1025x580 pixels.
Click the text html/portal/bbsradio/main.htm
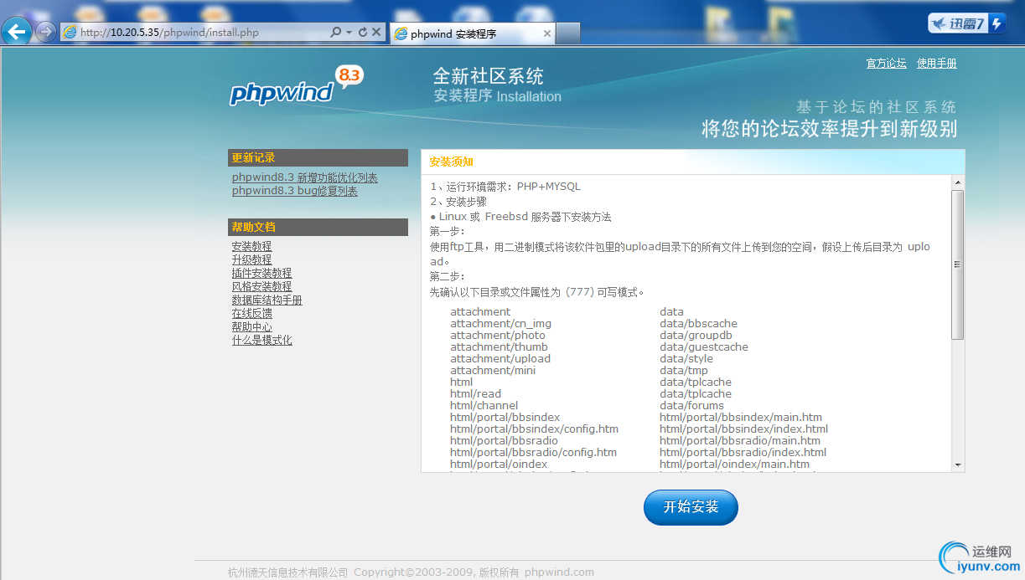click(740, 440)
